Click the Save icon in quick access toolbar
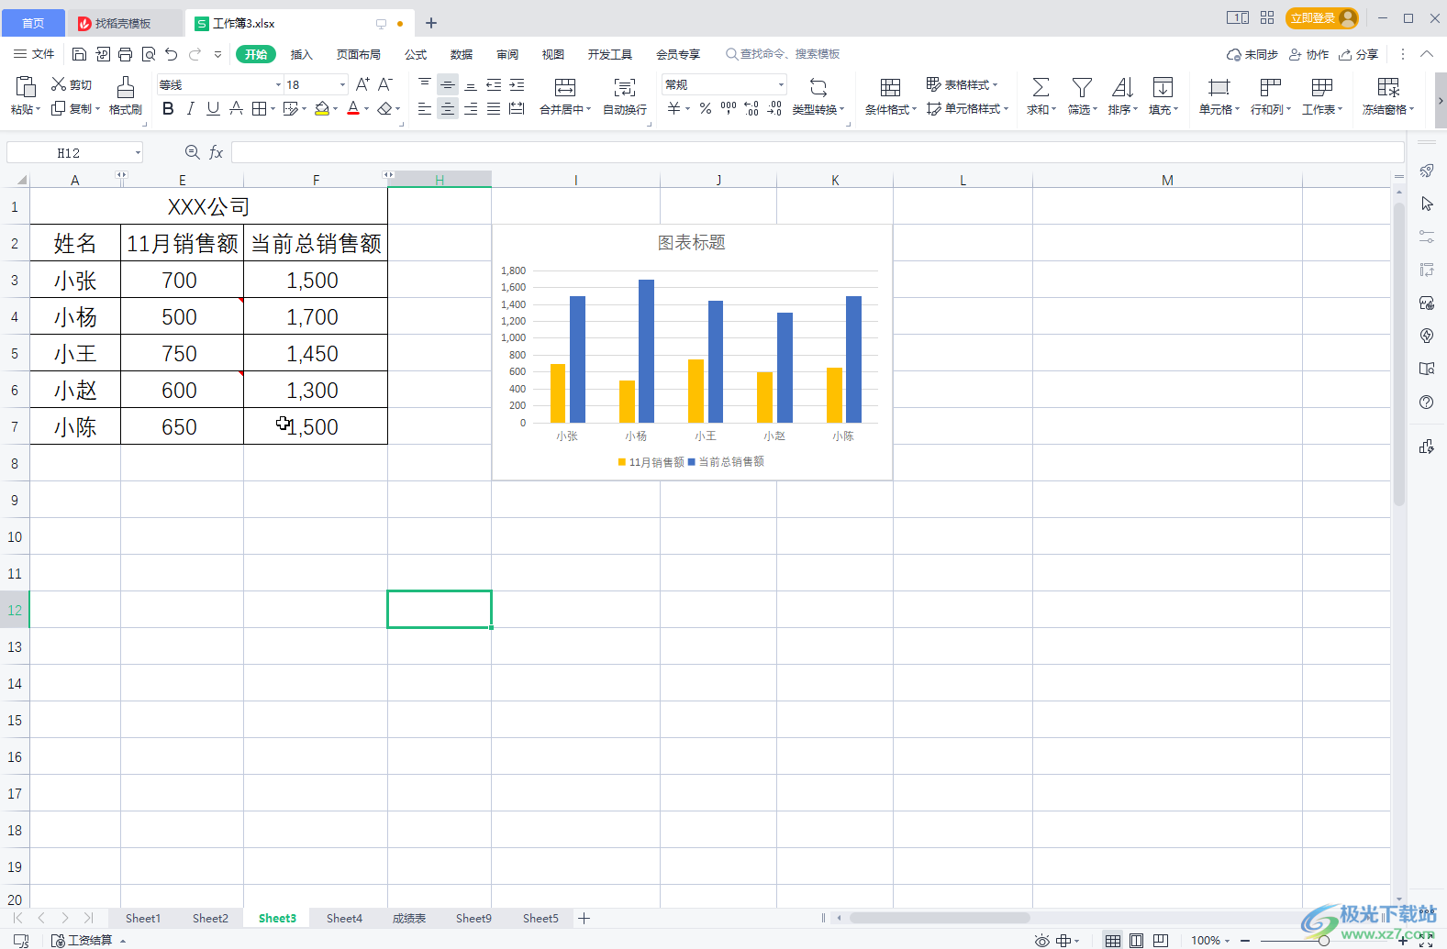This screenshot has height=949, width=1447. (79, 54)
